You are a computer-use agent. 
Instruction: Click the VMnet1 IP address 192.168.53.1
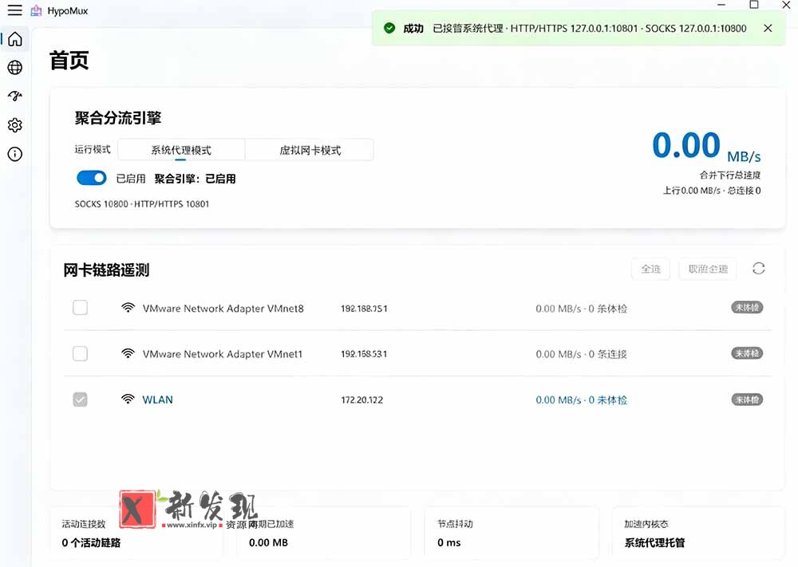tap(364, 354)
